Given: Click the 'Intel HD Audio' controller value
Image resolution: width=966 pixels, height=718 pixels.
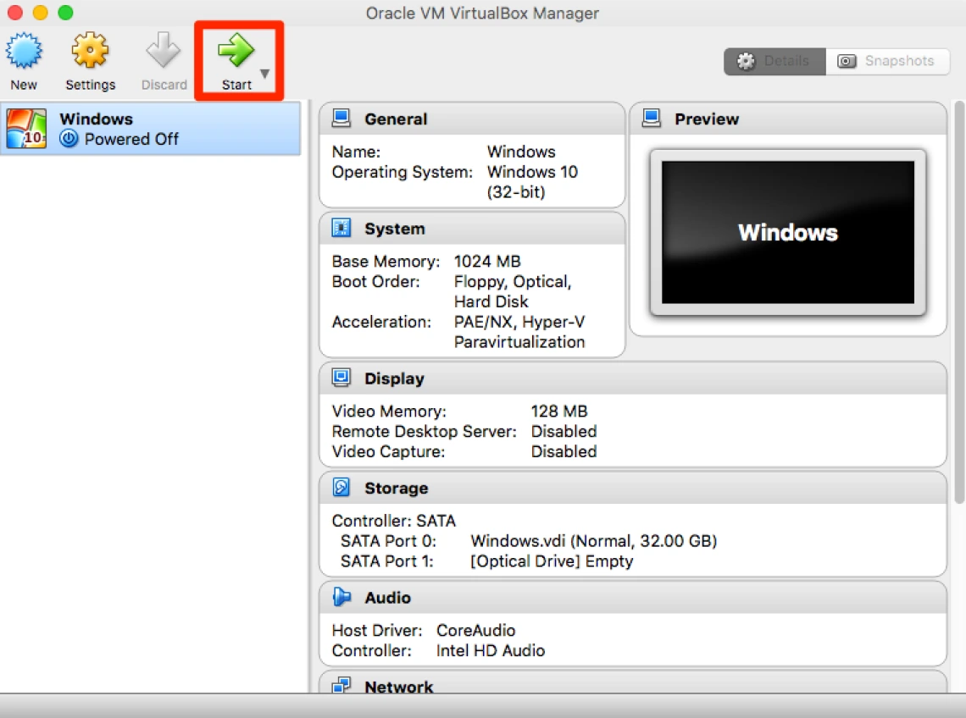Looking at the screenshot, I should tap(491, 650).
